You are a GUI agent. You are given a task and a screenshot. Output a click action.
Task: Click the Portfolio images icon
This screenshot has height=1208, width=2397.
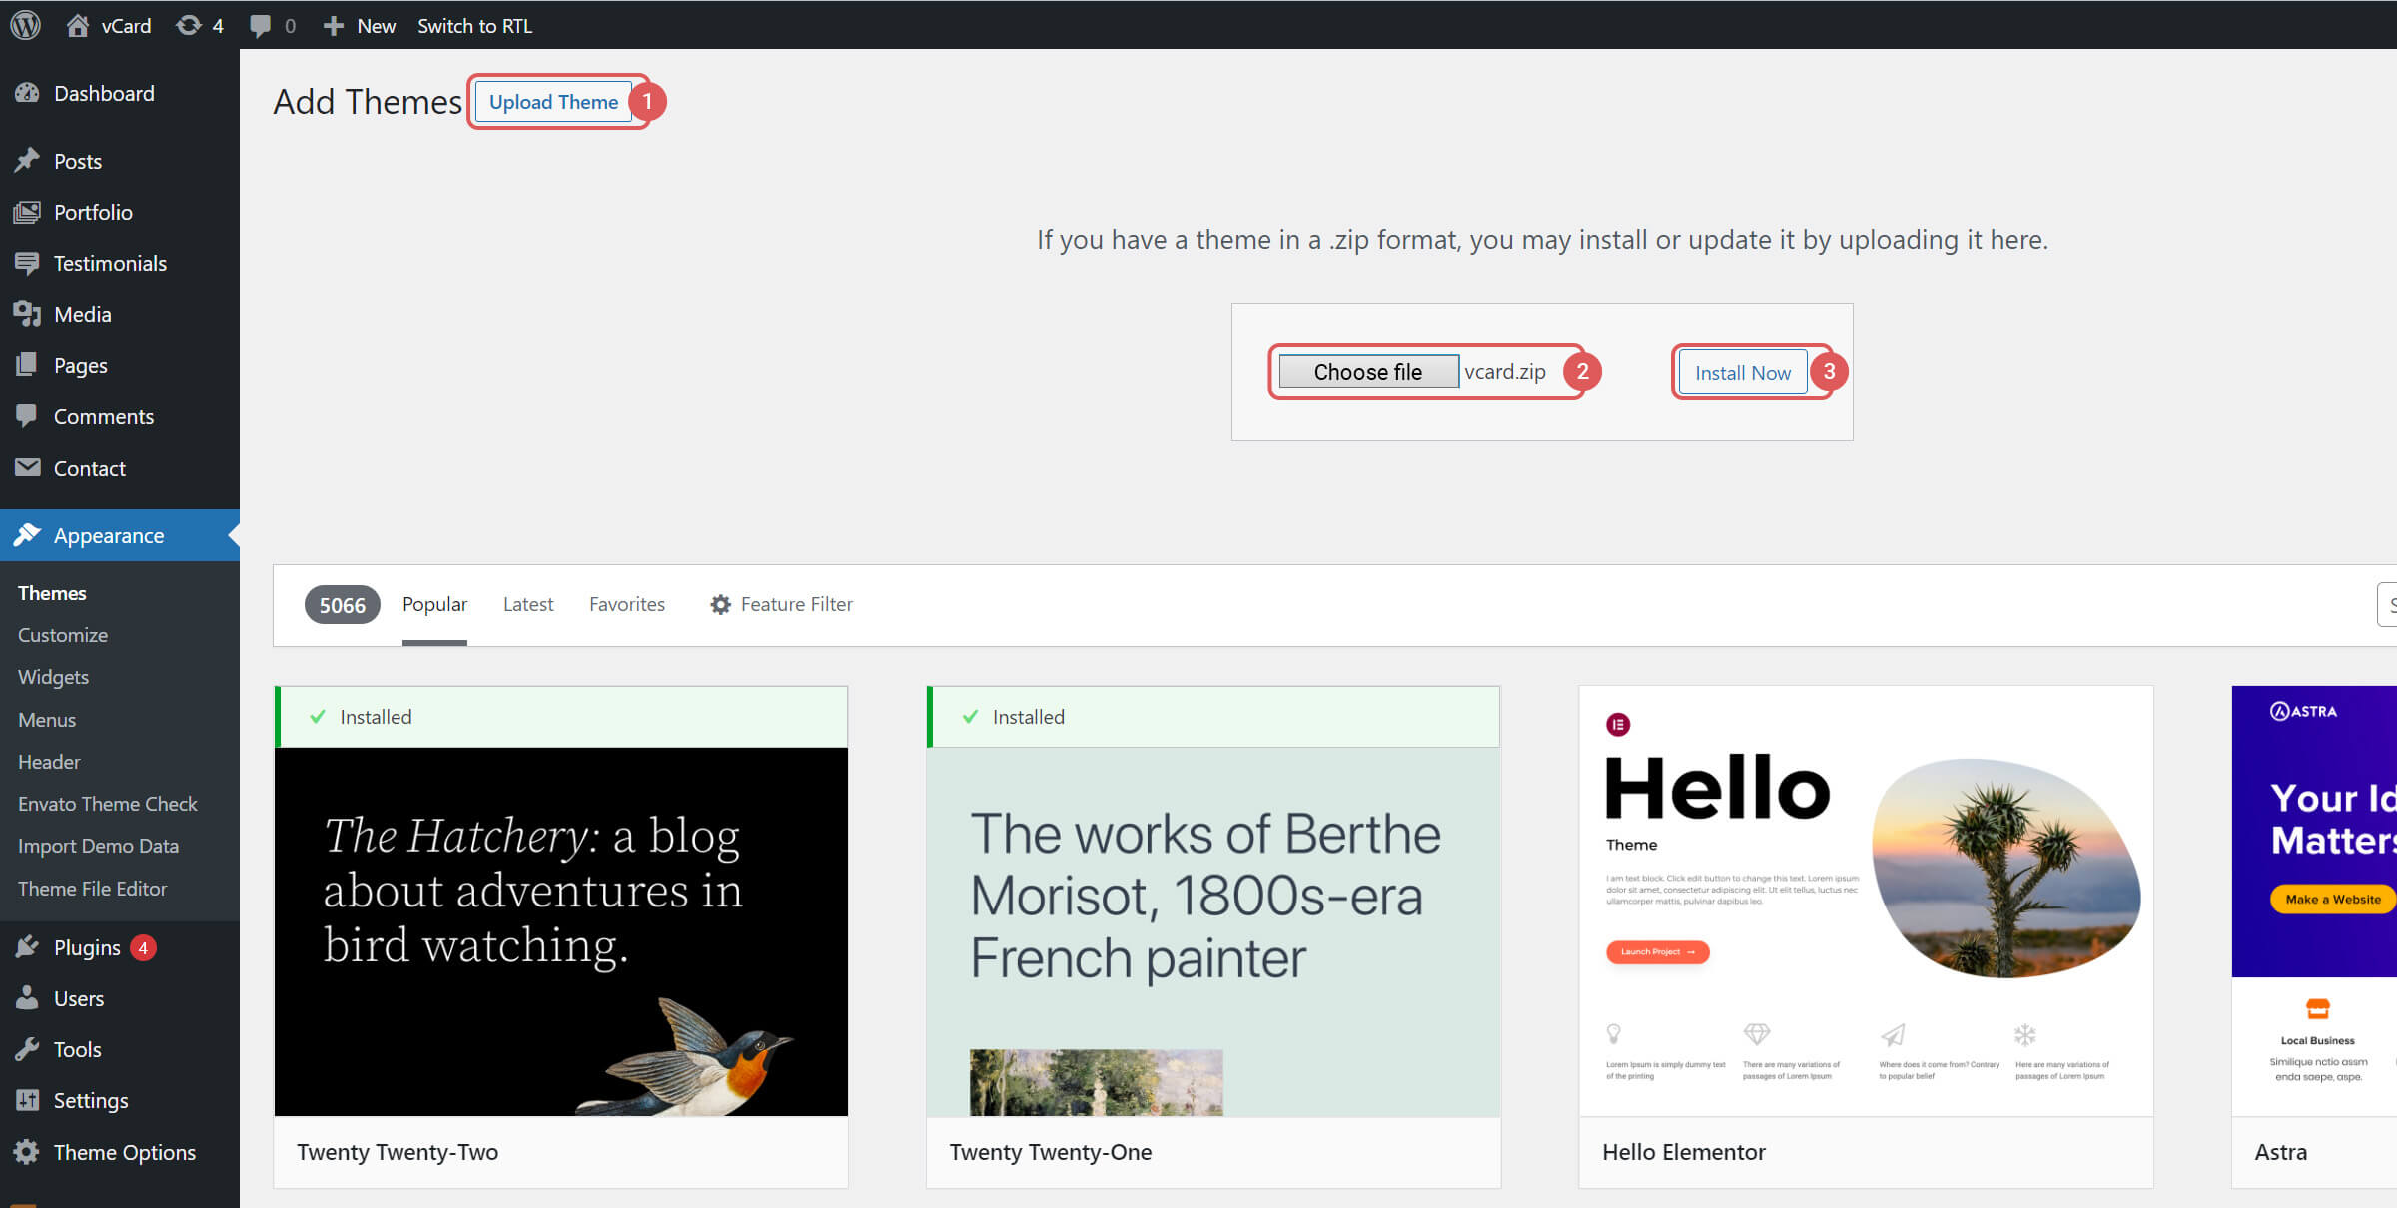[27, 212]
